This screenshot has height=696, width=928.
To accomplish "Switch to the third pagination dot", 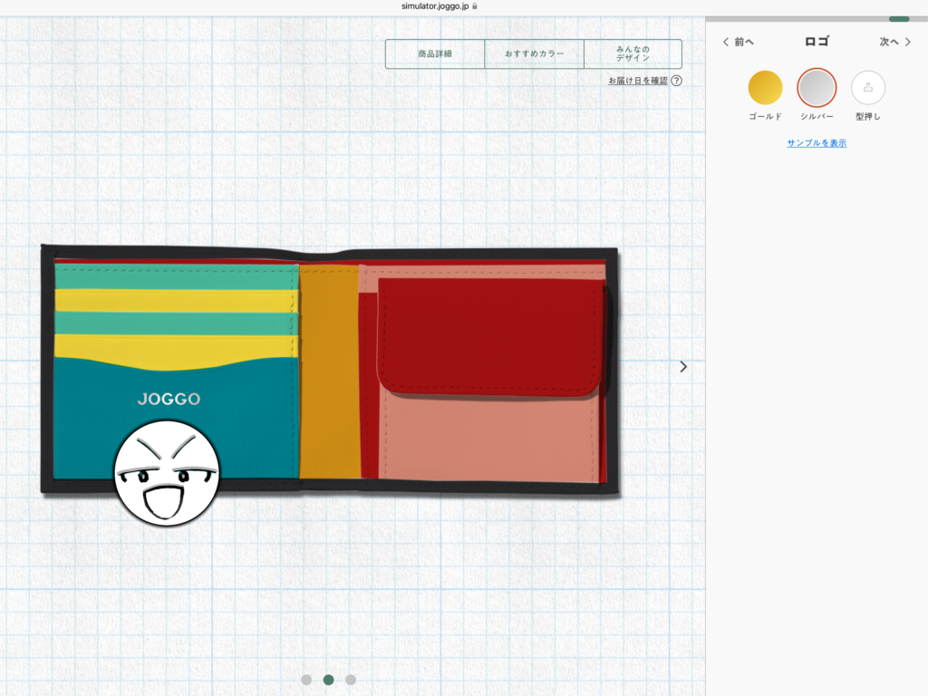I will click(x=351, y=680).
